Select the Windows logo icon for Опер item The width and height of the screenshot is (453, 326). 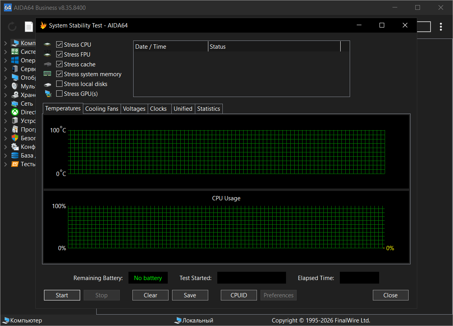[15, 60]
